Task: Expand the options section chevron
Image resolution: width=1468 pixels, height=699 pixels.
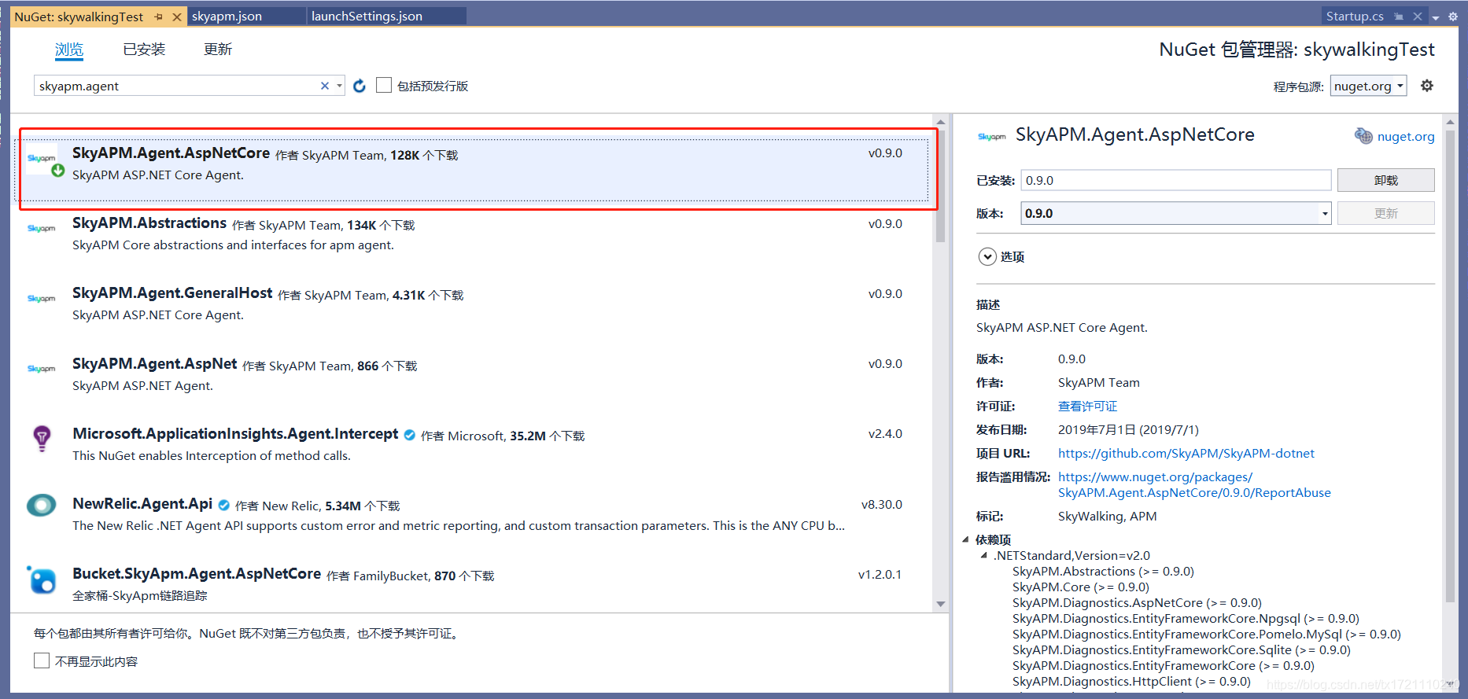Action: click(x=987, y=256)
